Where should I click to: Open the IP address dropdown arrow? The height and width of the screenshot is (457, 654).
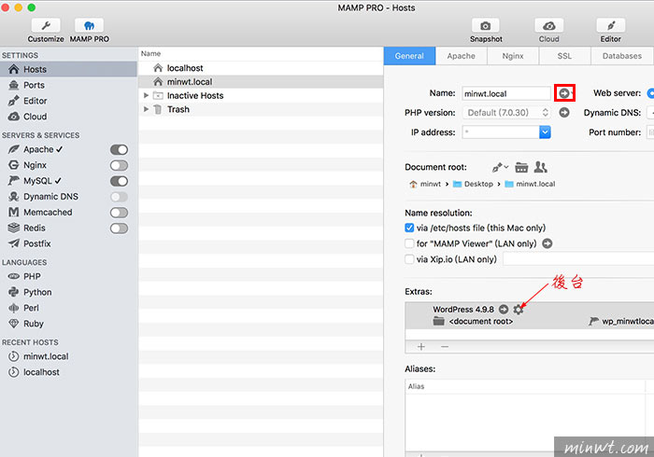(x=545, y=132)
